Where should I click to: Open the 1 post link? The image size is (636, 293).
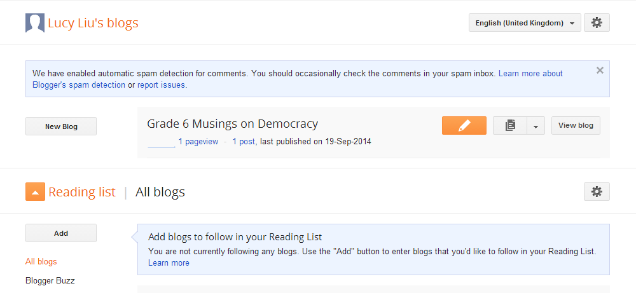coord(244,142)
